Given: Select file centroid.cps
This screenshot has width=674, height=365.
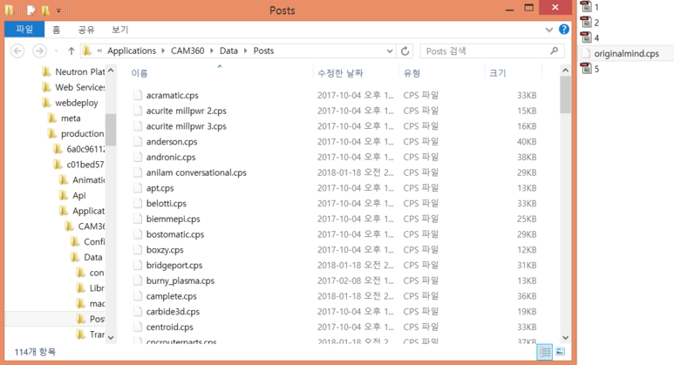Looking at the screenshot, I should [169, 328].
